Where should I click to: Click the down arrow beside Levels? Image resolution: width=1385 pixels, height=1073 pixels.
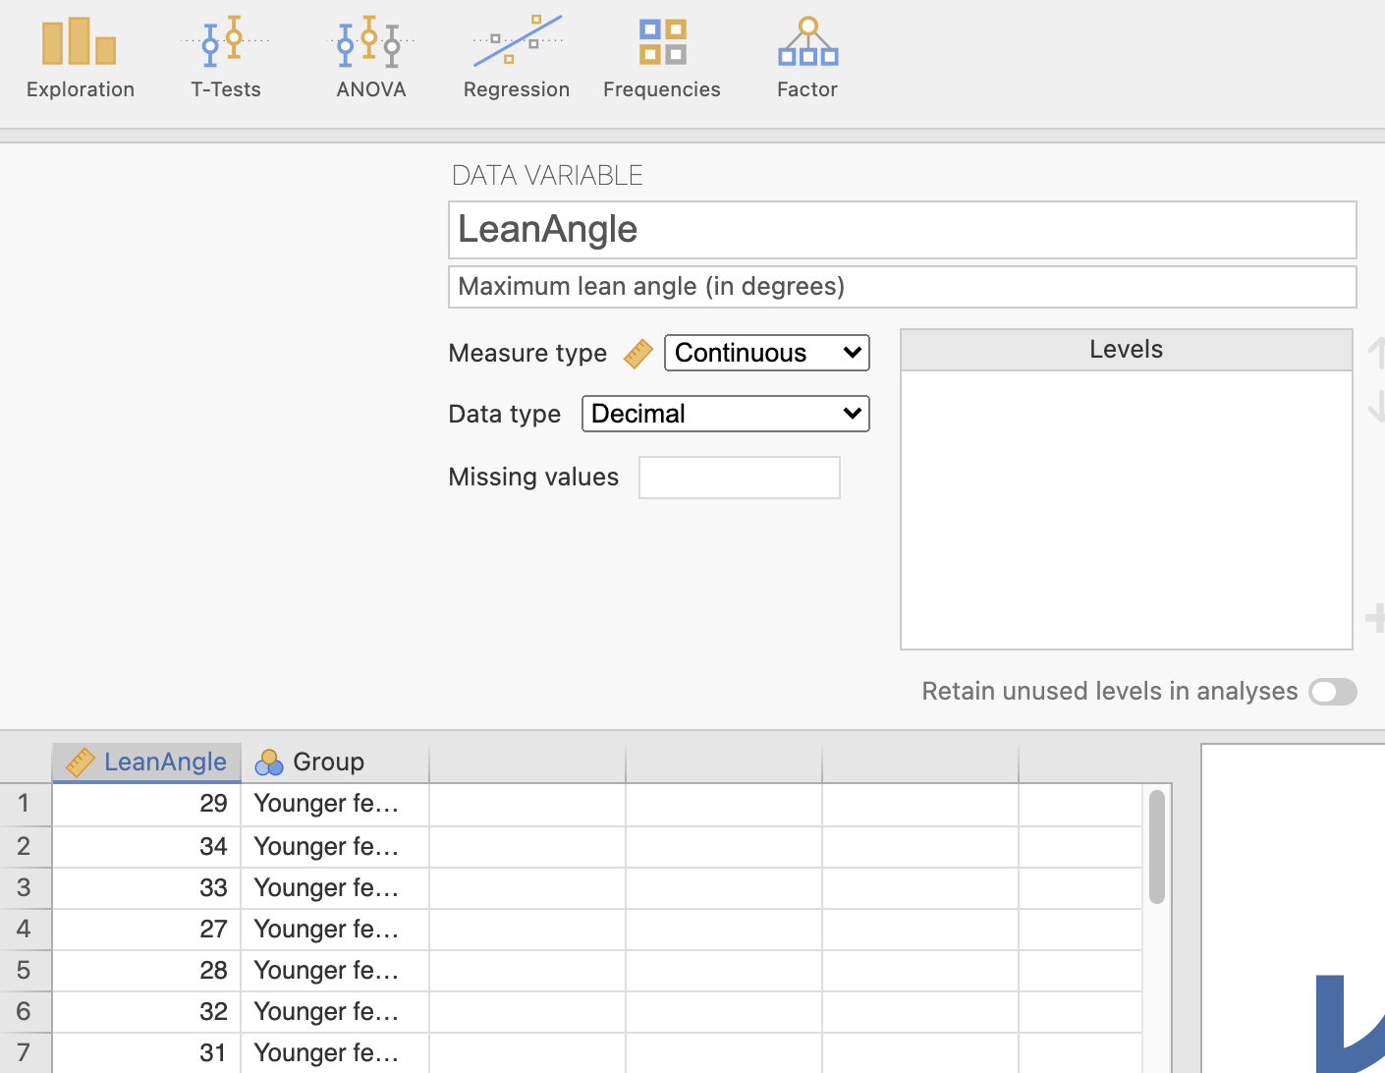pos(1376,406)
